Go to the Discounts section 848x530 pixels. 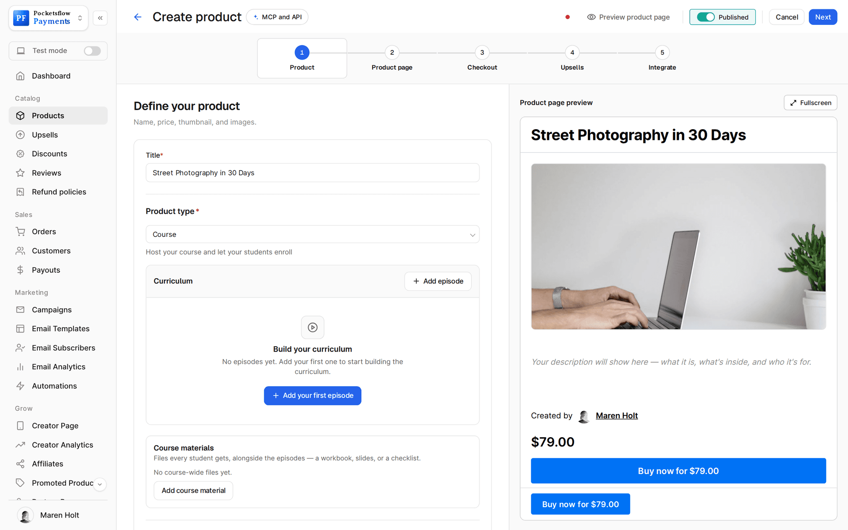(58, 154)
